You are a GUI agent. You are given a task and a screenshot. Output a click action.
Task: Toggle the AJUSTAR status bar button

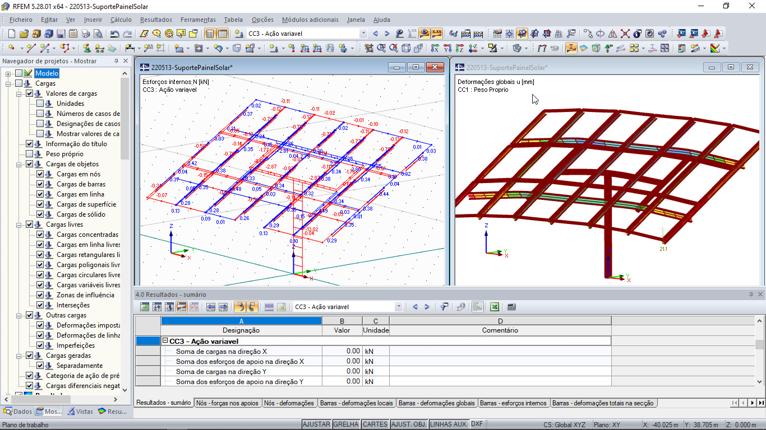point(317,424)
